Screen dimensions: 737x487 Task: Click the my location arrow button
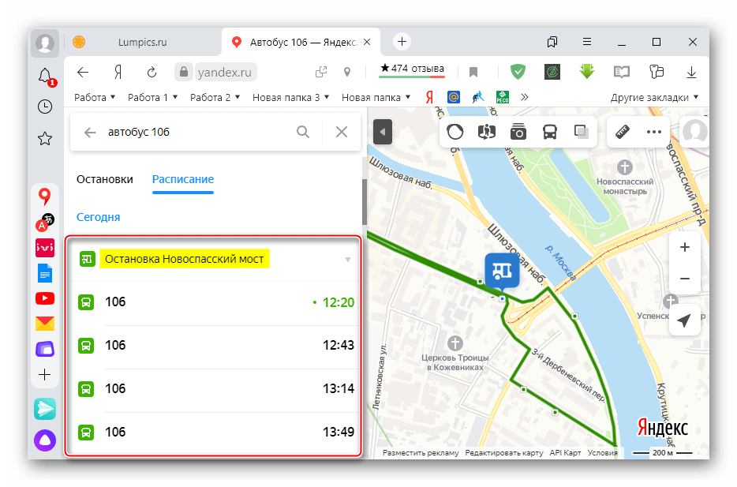coord(684,320)
